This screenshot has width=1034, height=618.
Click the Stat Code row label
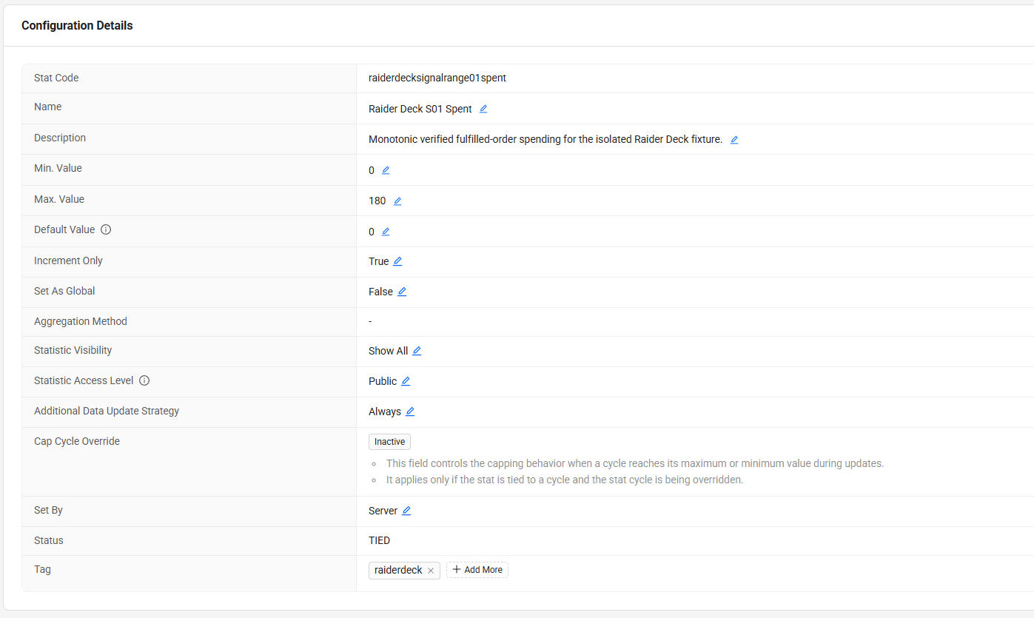[x=56, y=78]
